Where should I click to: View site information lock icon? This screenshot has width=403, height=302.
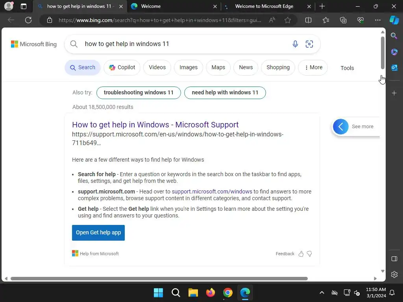tap(50, 20)
